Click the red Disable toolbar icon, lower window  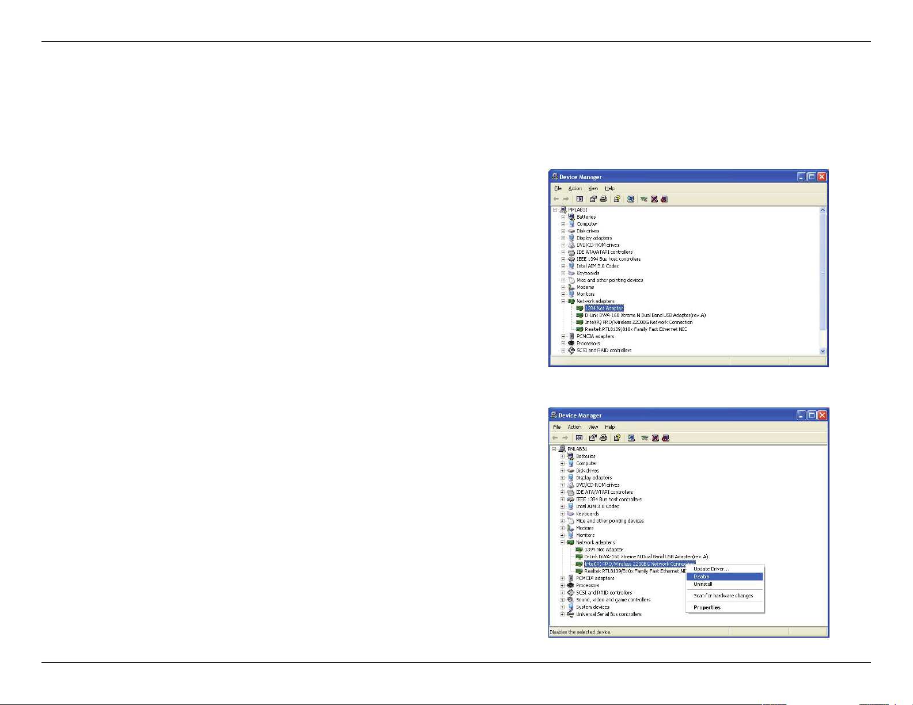pos(666,438)
